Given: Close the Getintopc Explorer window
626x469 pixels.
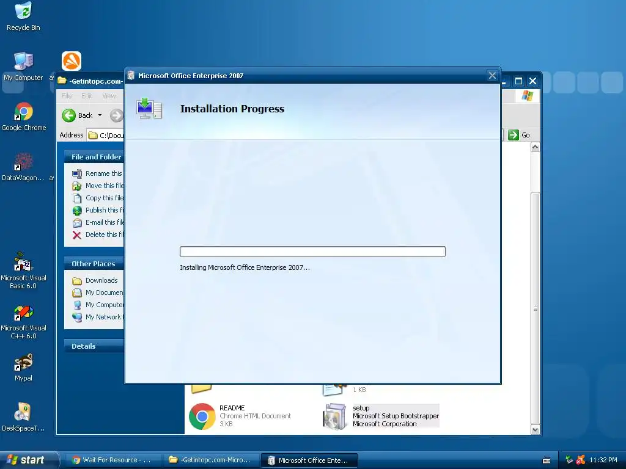Looking at the screenshot, I should [x=532, y=81].
